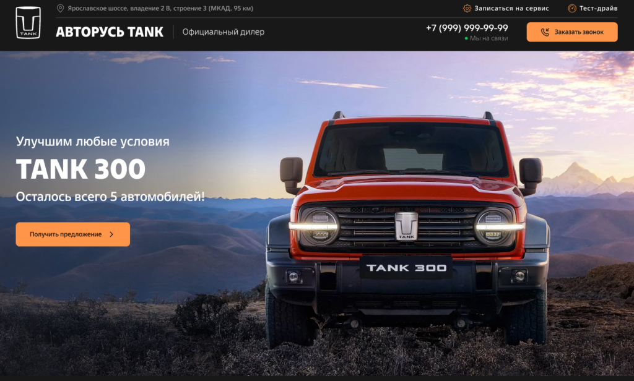Click the red TANK 300 car image

[407, 228]
